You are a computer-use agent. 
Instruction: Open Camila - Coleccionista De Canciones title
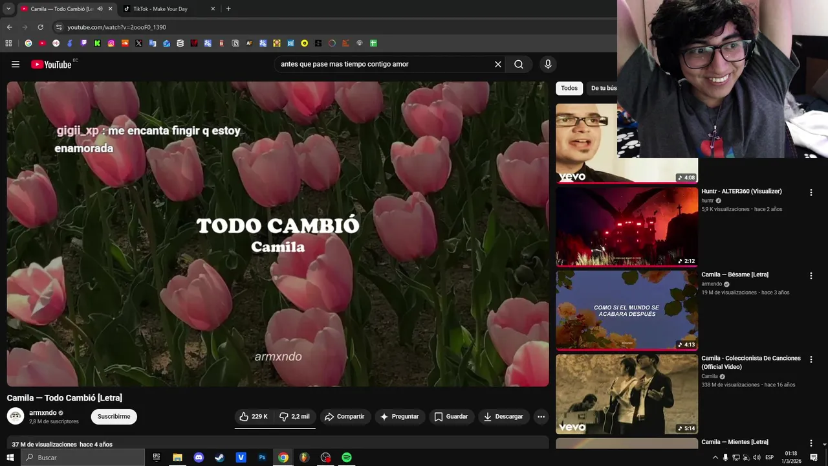[x=751, y=362]
